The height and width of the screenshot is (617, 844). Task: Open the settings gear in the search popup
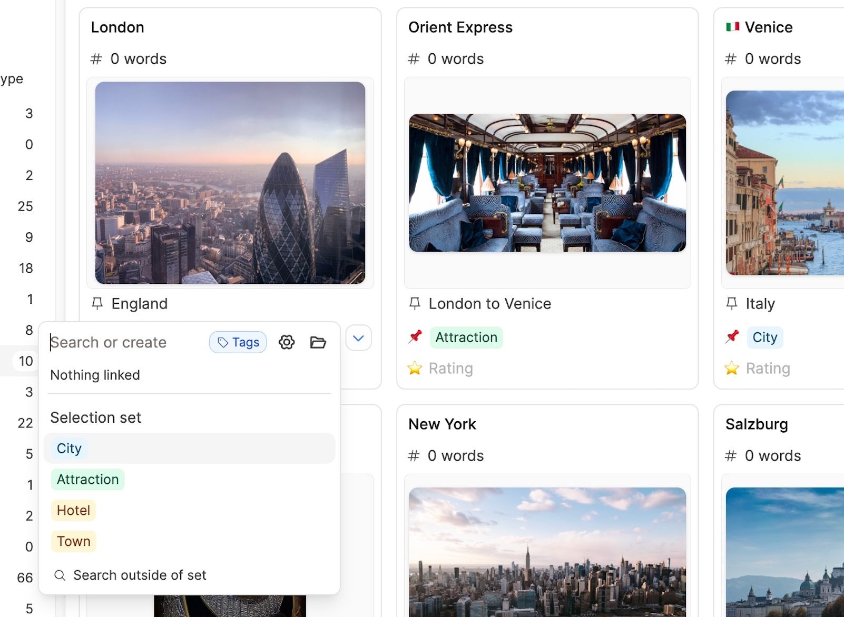point(287,342)
